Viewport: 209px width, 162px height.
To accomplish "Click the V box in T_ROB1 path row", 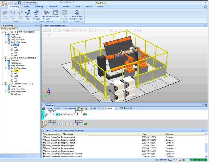I will (54, 112).
